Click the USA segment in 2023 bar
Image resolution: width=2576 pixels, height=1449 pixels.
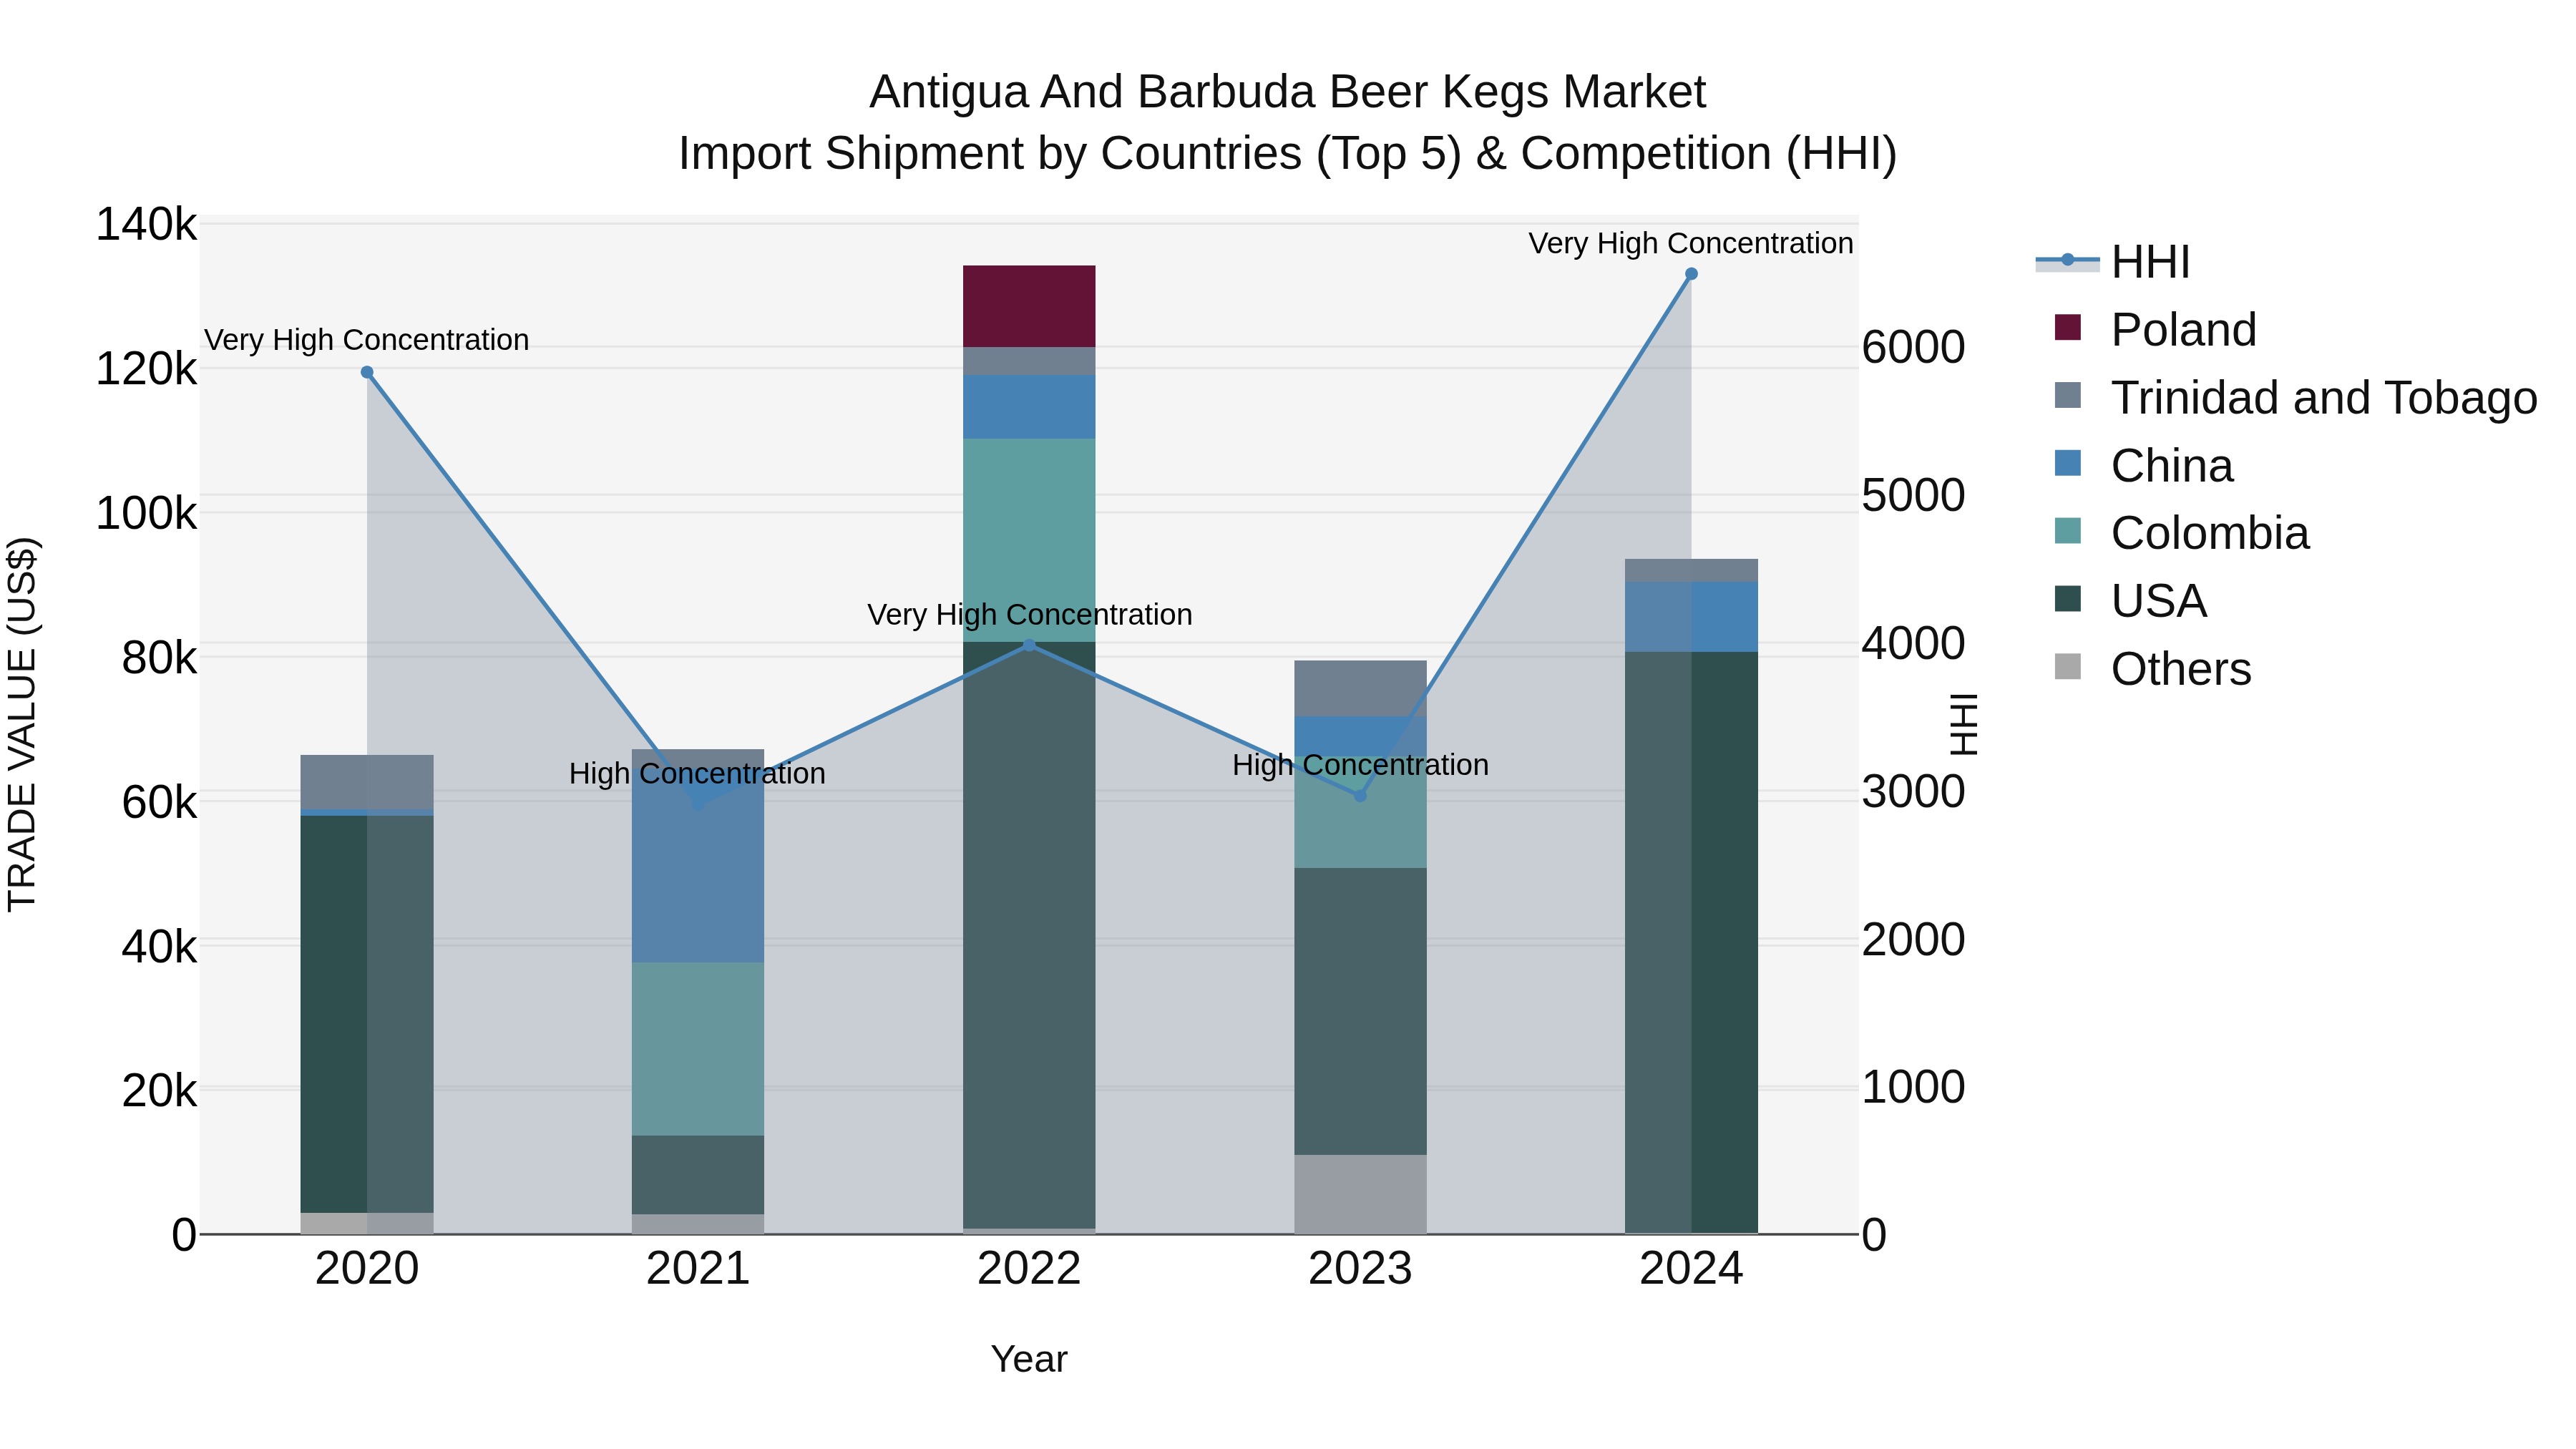(1360, 1011)
